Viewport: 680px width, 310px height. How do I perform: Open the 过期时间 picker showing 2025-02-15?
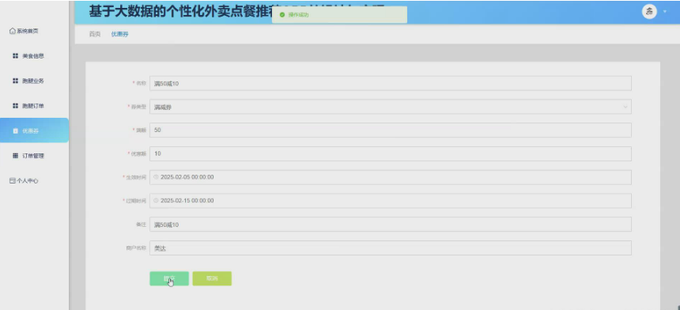click(x=391, y=201)
